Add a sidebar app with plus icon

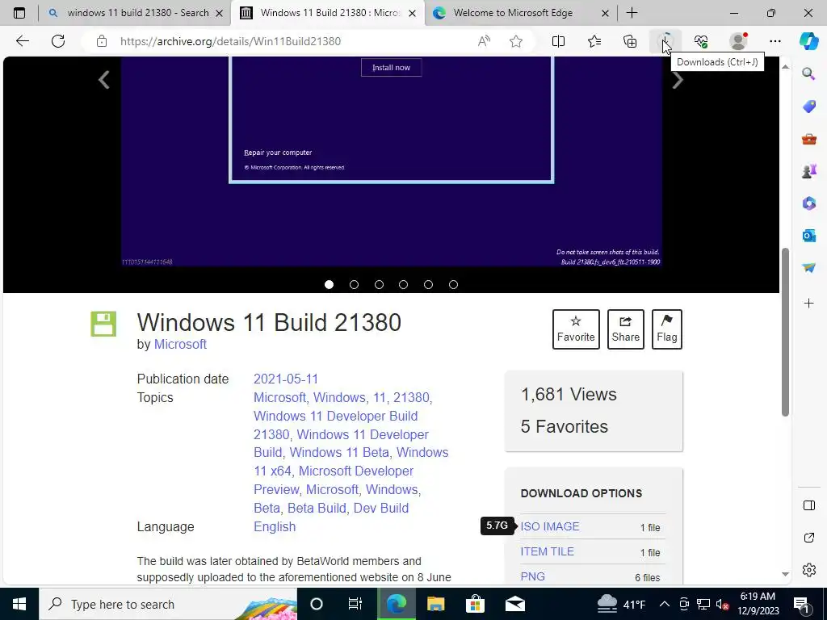[808, 304]
